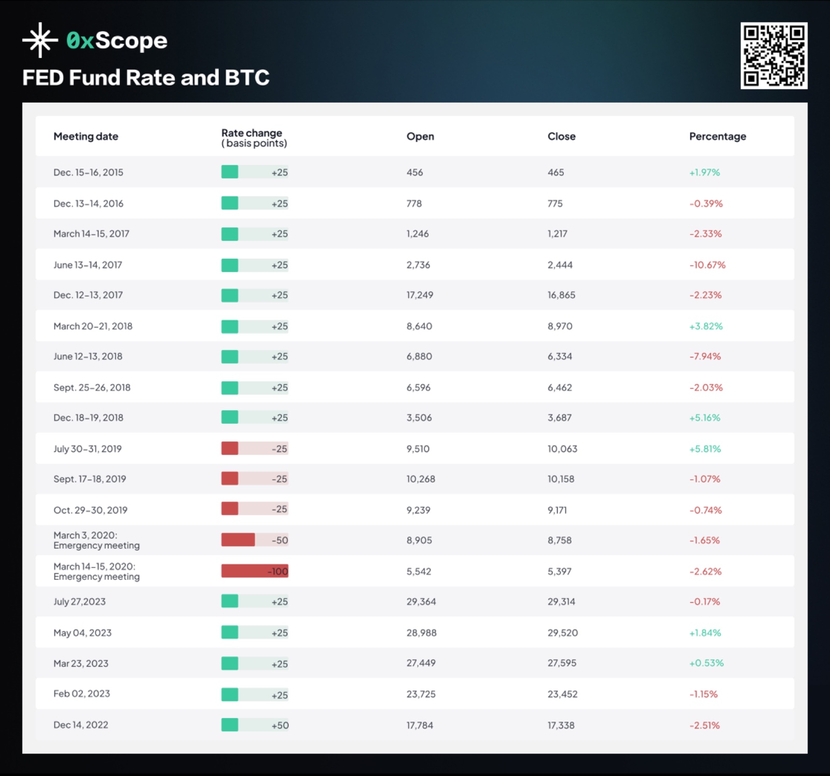830x776 pixels.
Task: Click the 0xScope brand name text
Action: point(117,40)
